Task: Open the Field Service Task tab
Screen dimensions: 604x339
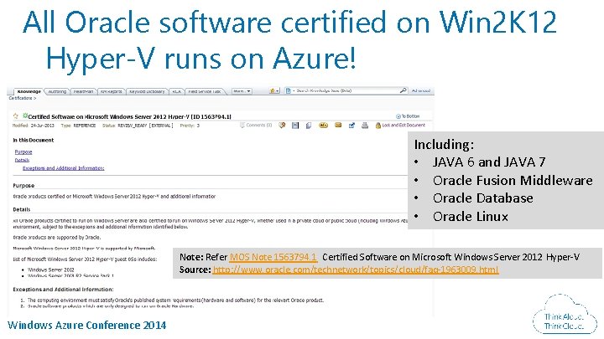Action: (x=204, y=91)
